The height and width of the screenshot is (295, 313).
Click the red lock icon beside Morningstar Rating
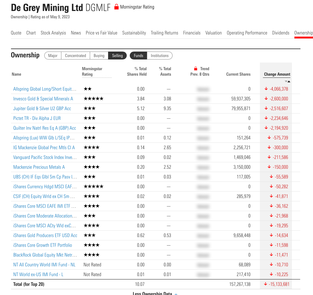pos(116,7)
